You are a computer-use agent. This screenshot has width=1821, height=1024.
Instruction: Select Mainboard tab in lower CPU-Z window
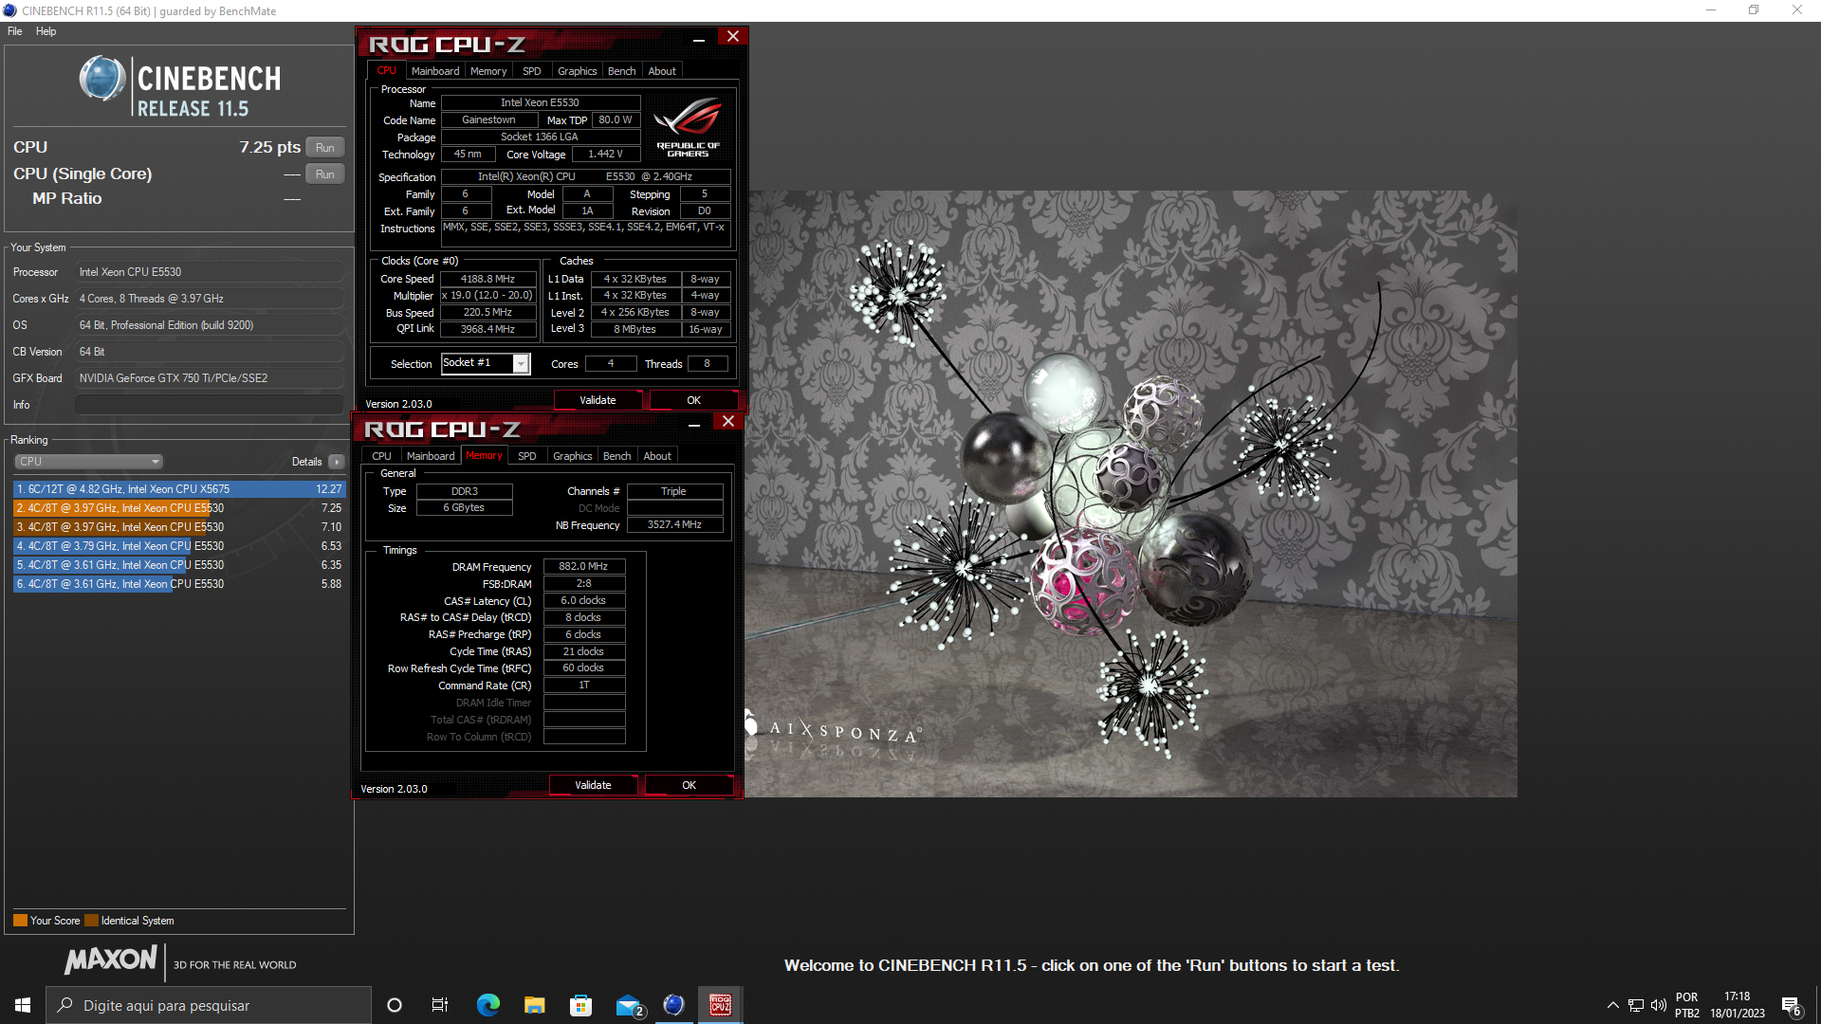431,456
